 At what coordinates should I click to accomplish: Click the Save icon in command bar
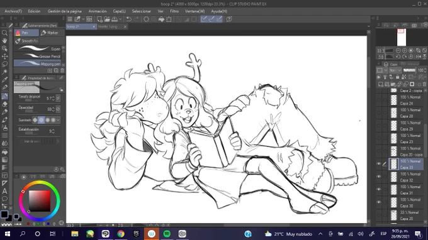115,19
